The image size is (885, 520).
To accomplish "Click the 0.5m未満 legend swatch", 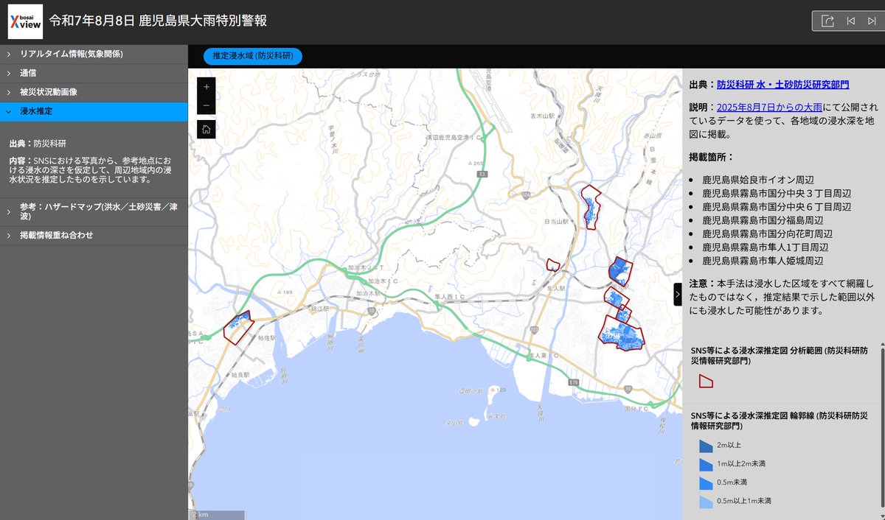I will pos(706,483).
